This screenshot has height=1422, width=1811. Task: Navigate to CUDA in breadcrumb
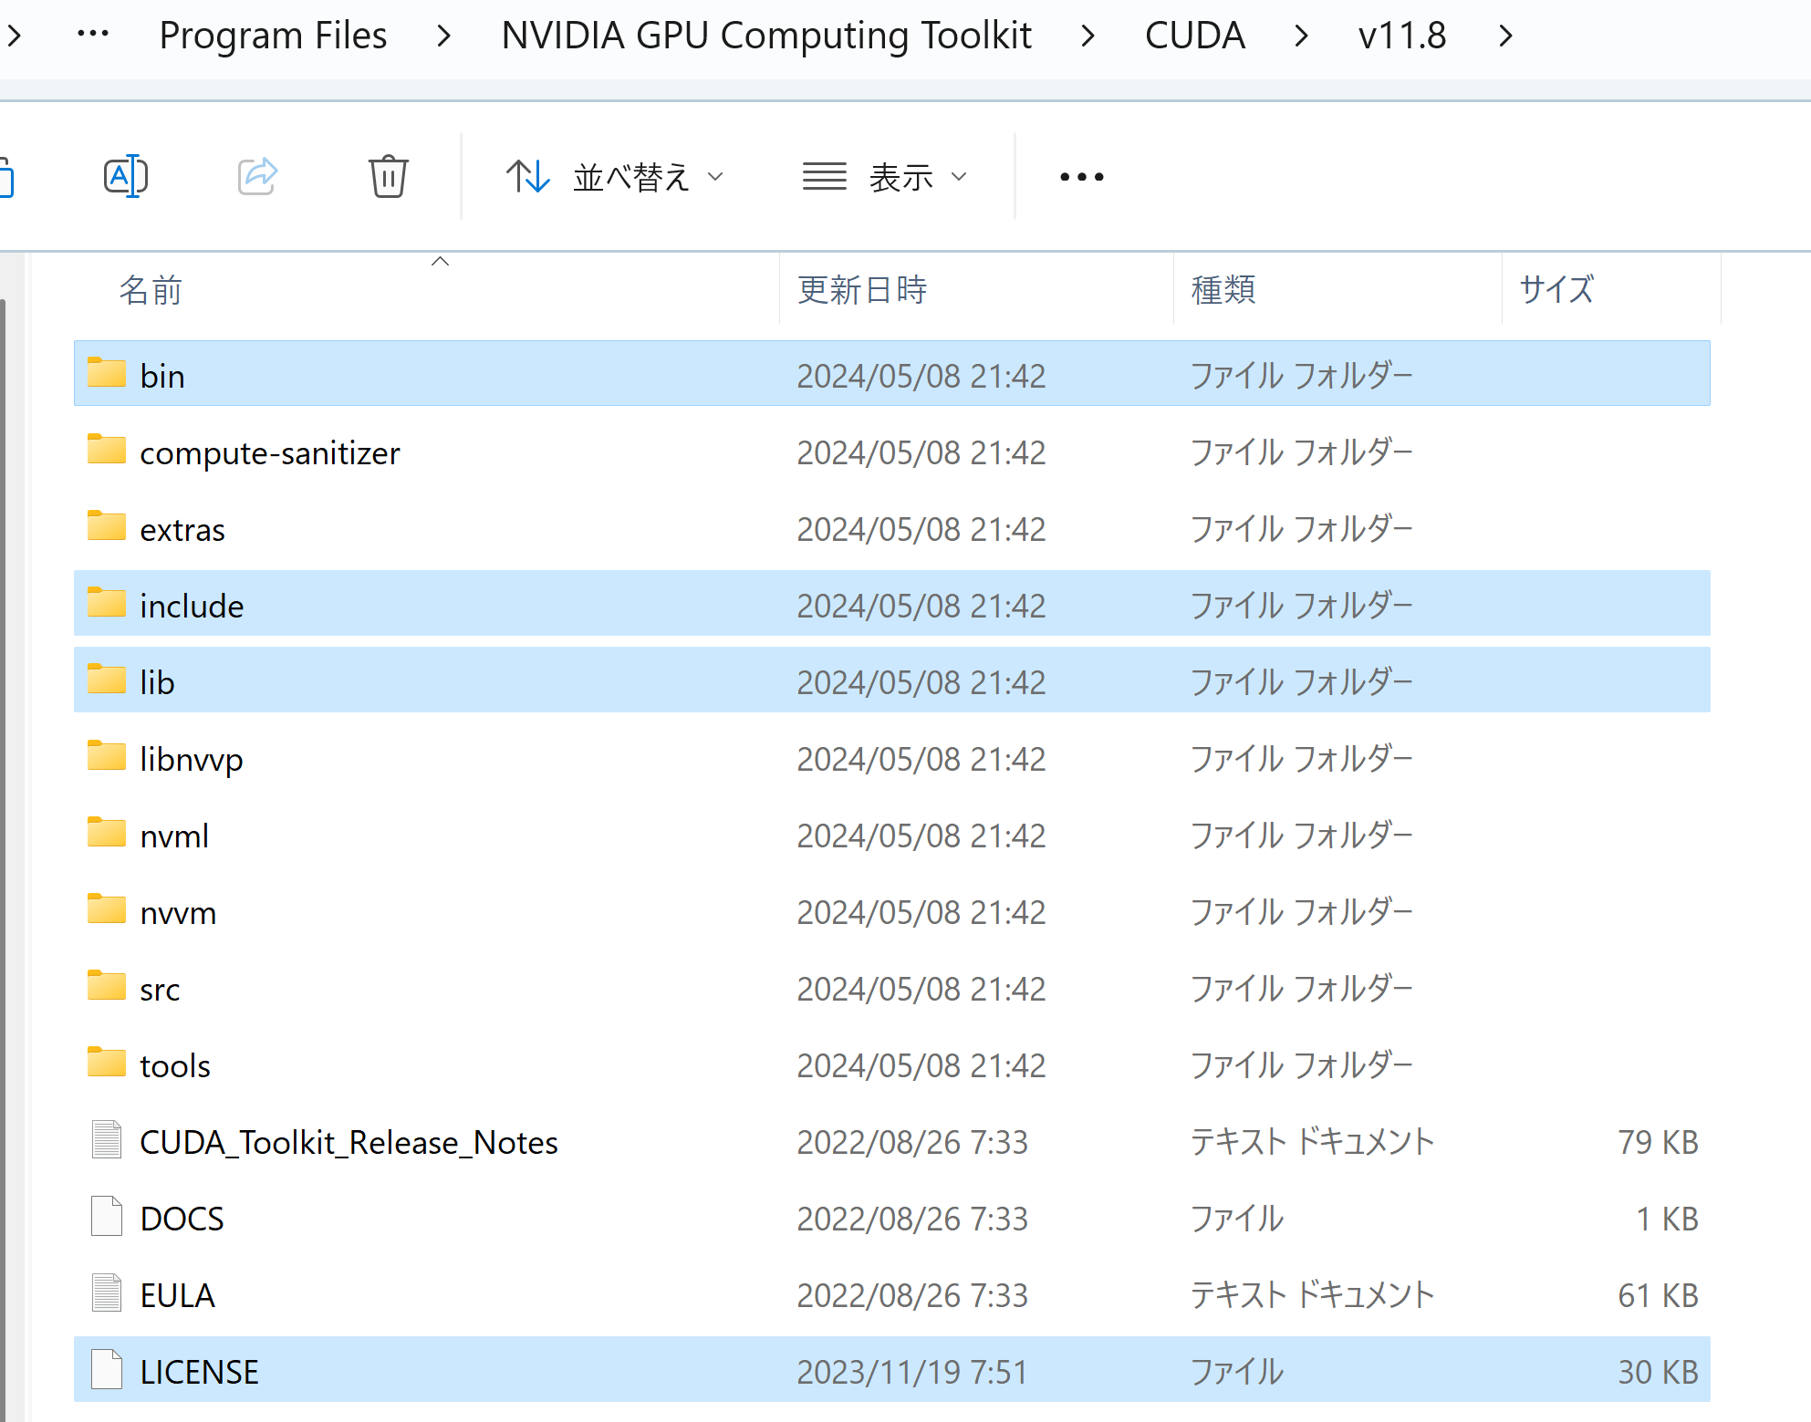click(1194, 36)
